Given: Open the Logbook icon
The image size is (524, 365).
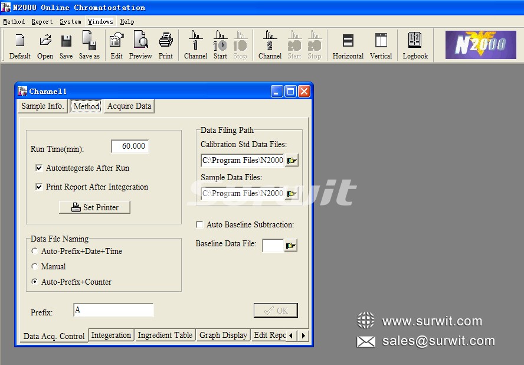Looking at the screenshot, I should pos(415,45).
